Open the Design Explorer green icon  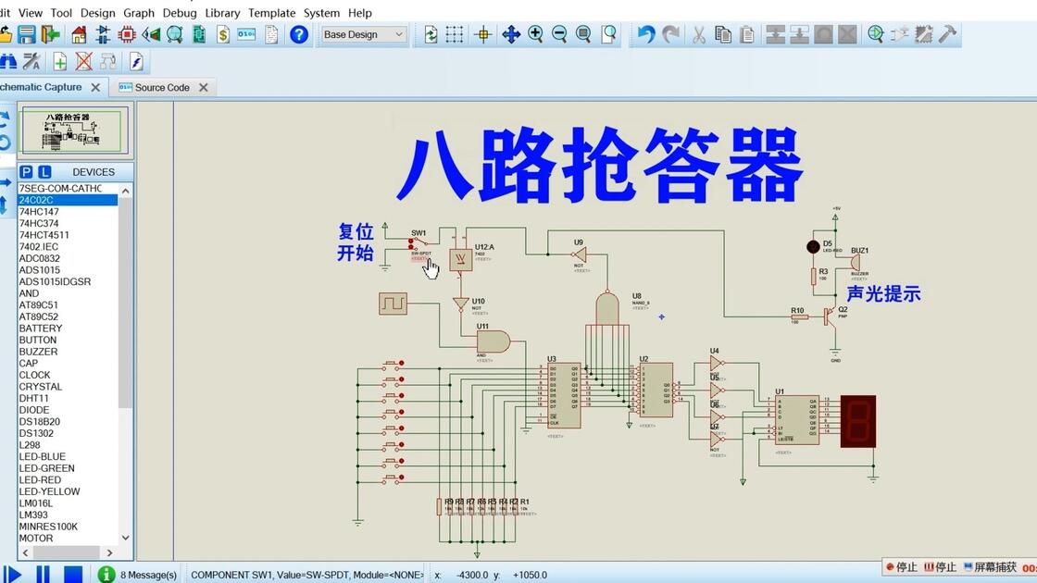[x=199, y=34]
